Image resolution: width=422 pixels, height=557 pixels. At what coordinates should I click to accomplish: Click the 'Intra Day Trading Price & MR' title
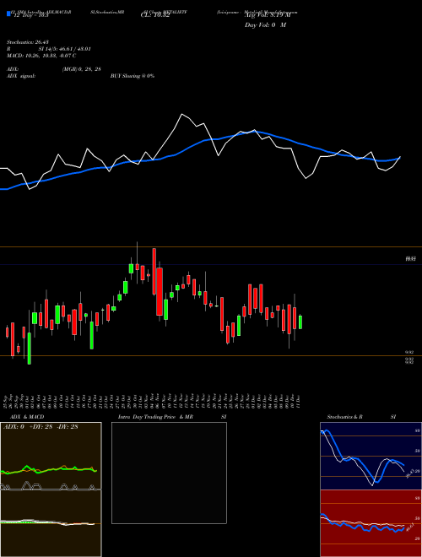pos(155,417)
